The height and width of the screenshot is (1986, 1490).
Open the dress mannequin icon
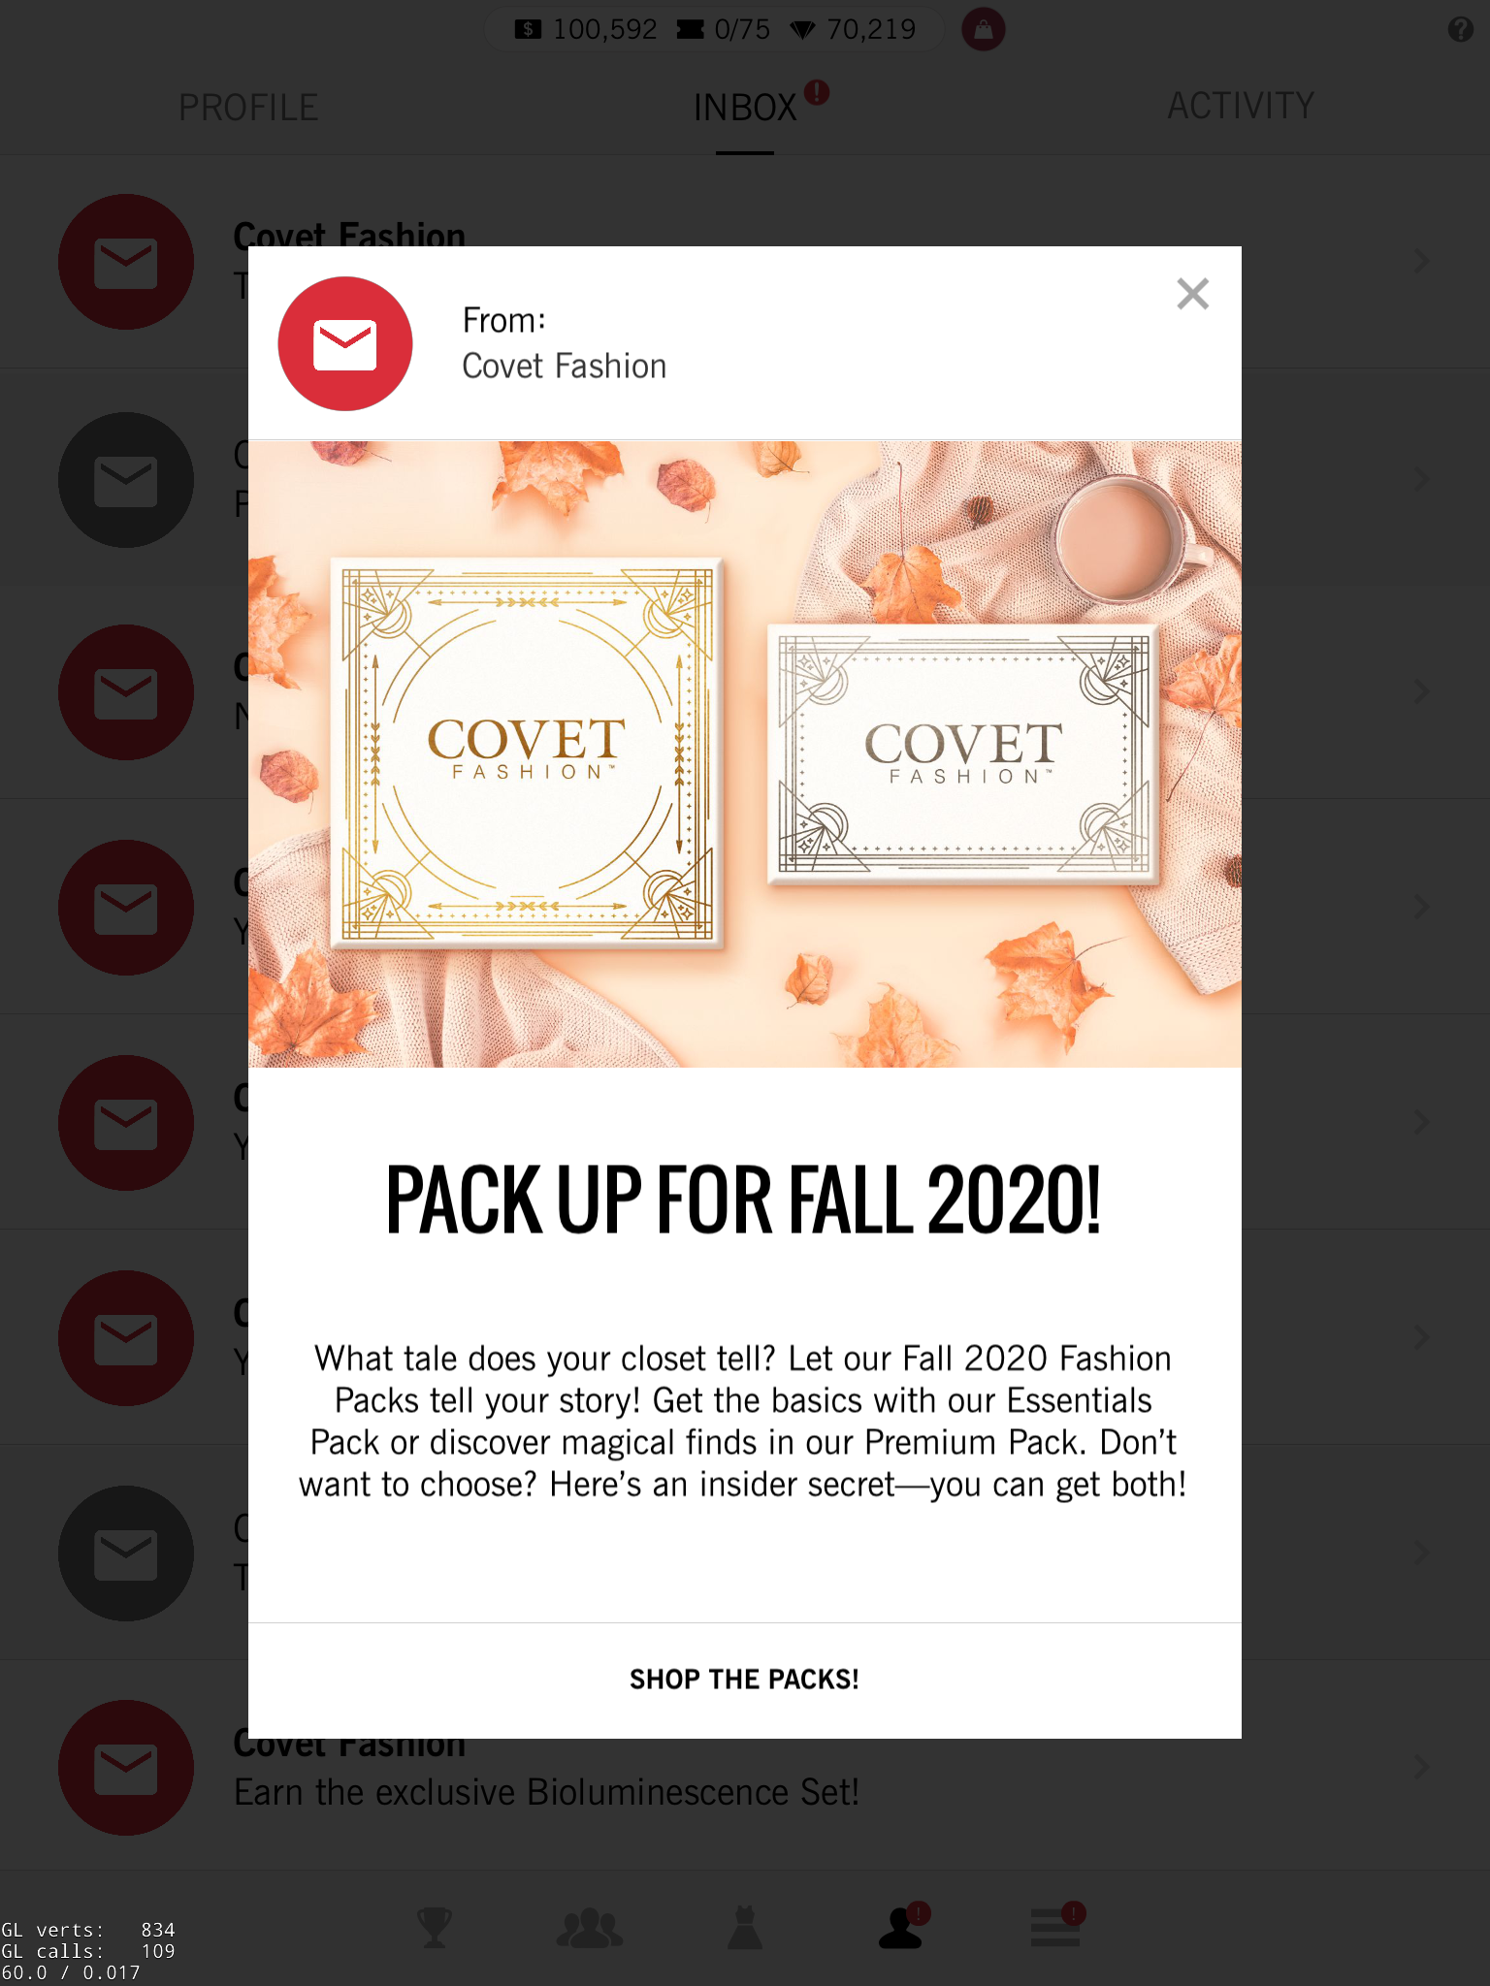pyautogui.click(x=745, y=1927)
